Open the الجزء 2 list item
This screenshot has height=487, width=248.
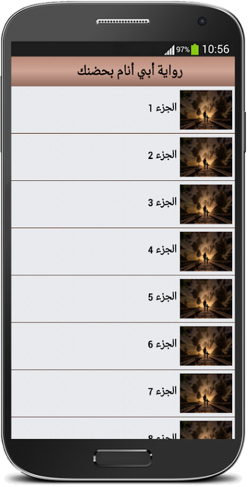tap(123, 157)
